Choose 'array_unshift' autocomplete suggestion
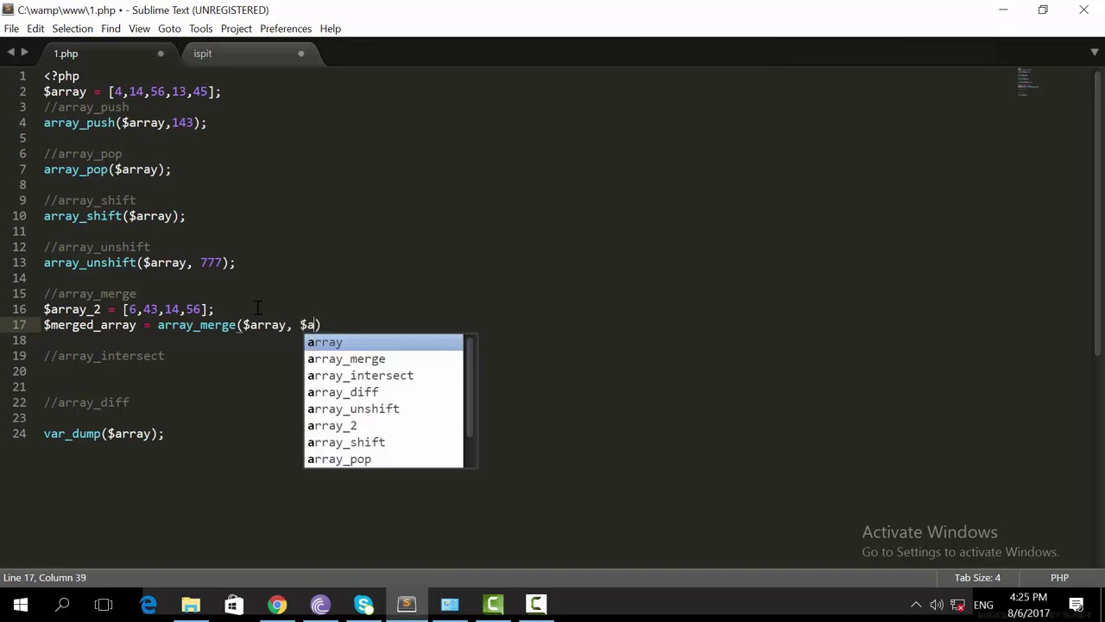Viewport: 1105px width, 622px height. point(384,409)
